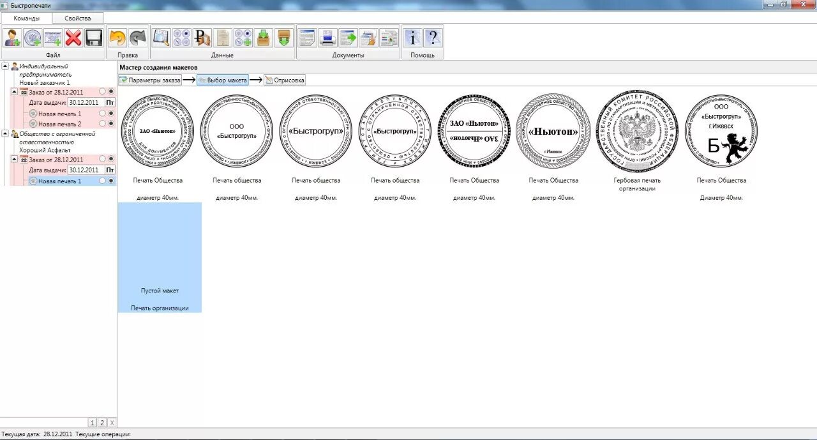Switch to the Команды tab

click(x=26, y=18)
